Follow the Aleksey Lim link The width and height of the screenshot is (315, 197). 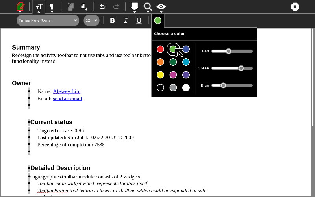[67, 91]
